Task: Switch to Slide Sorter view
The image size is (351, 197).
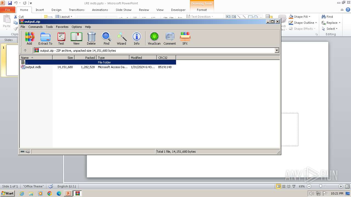Action: click(284, 186)
